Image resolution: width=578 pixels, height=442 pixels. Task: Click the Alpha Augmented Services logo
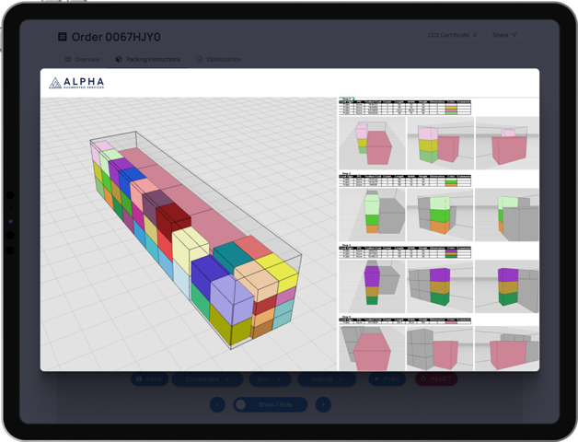76,84
